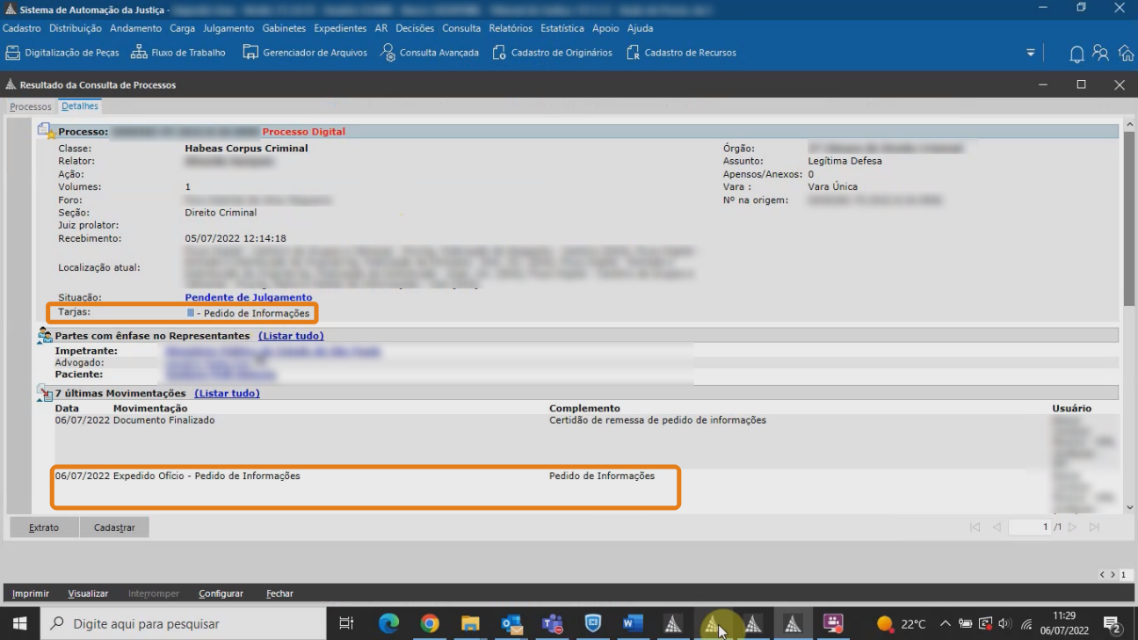Open the volume control in tray
1138x640 pixels.
(1004, 624)
